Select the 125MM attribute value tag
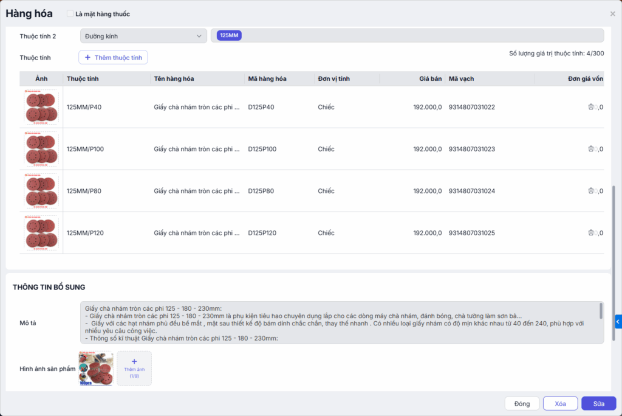 click(230, 36)
